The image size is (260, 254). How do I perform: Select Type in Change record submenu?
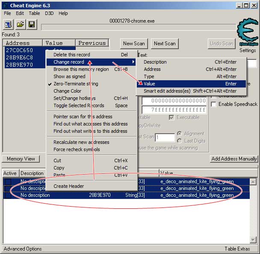[191, 76]
